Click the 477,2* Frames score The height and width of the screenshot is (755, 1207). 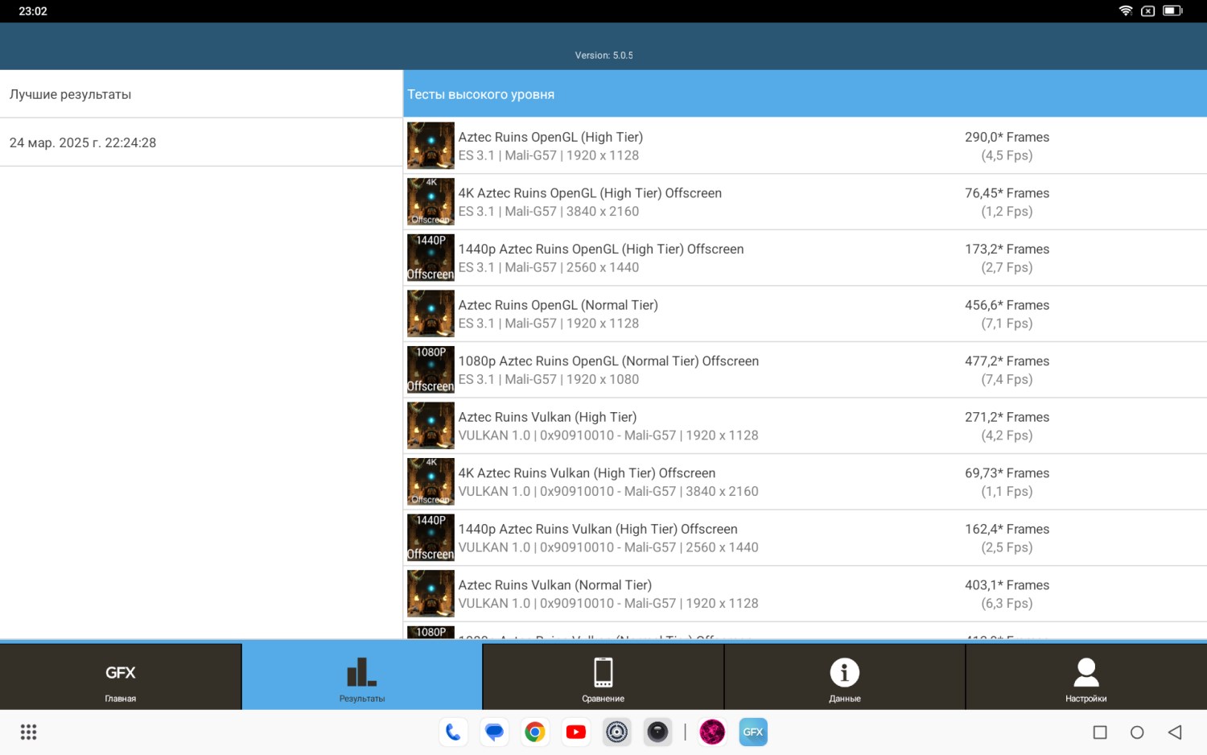[x=1007, y=361]
